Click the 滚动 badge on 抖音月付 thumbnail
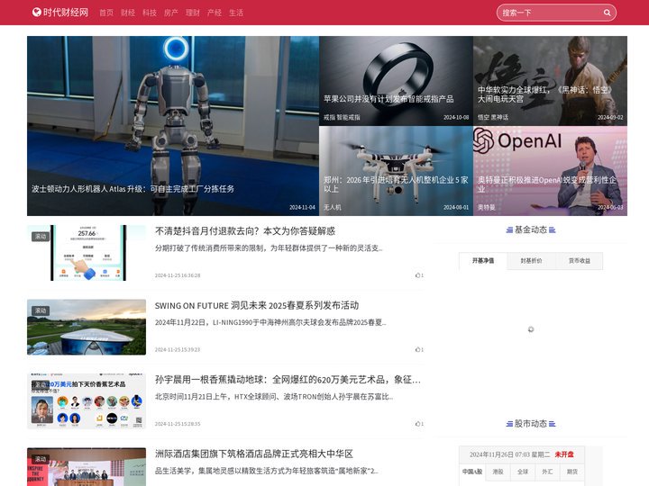Image resolution: width=649 pixels, height=486 pixels. [41, 237]
